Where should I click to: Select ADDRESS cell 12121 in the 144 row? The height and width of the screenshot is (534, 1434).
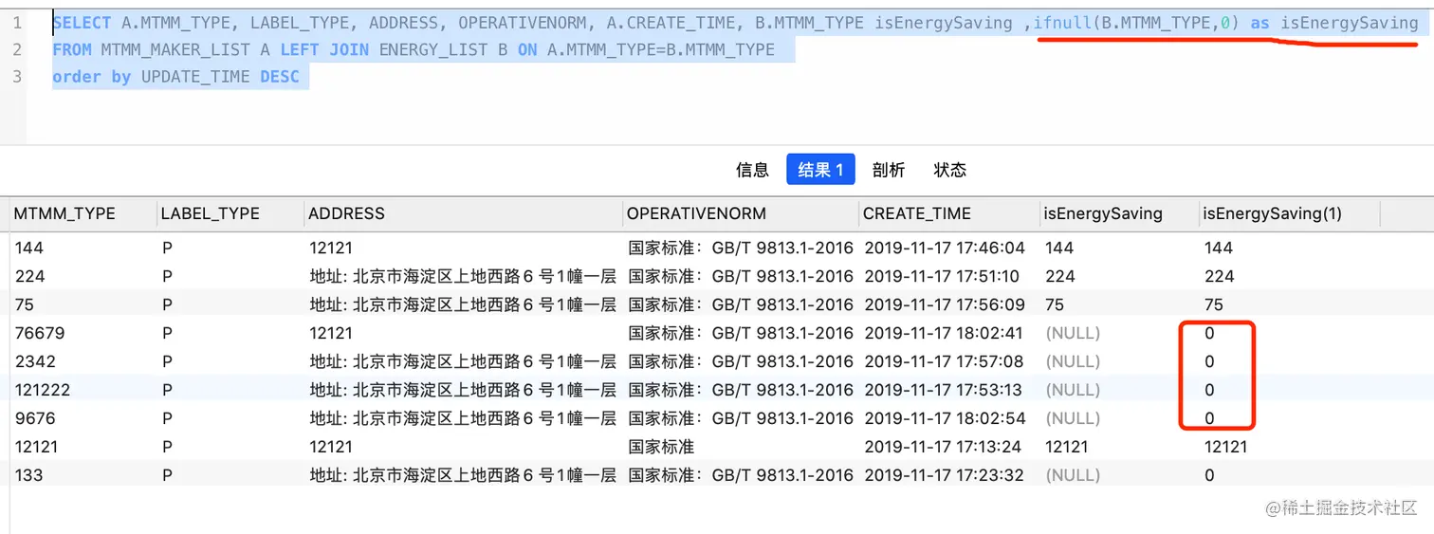331,248
